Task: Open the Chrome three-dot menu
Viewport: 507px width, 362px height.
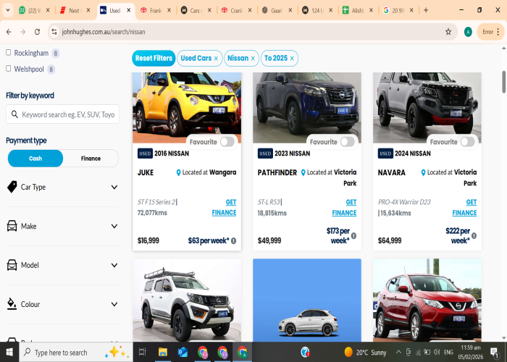Action: click(498, 32)
